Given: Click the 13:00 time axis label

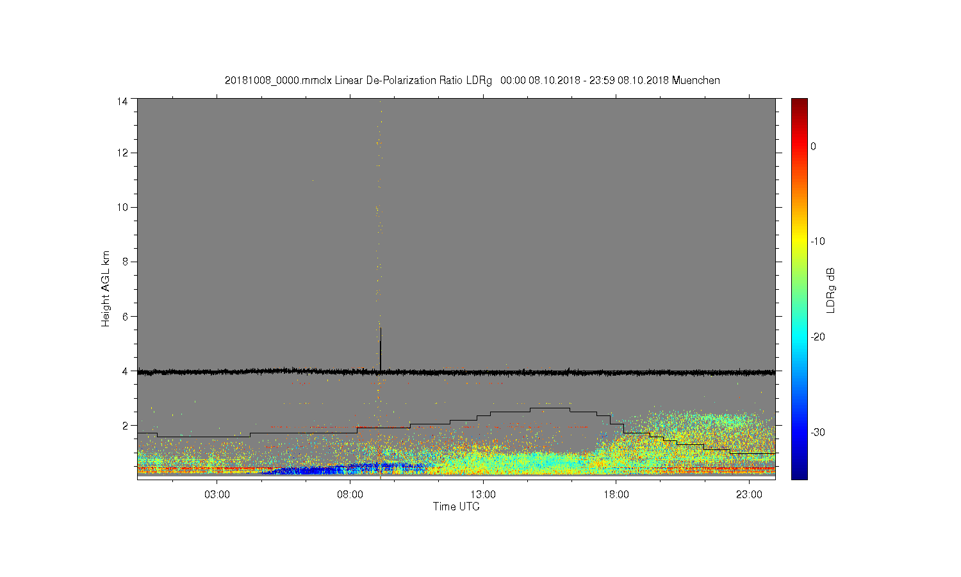Looking at the screenshot, I should [x=483, y=495].
